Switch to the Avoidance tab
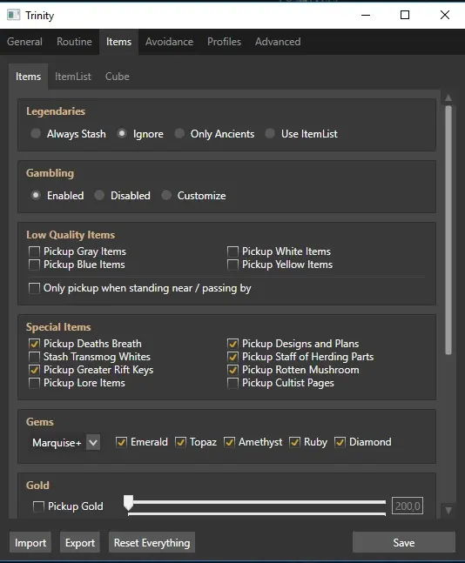465x563 pixels. point(169,42)
